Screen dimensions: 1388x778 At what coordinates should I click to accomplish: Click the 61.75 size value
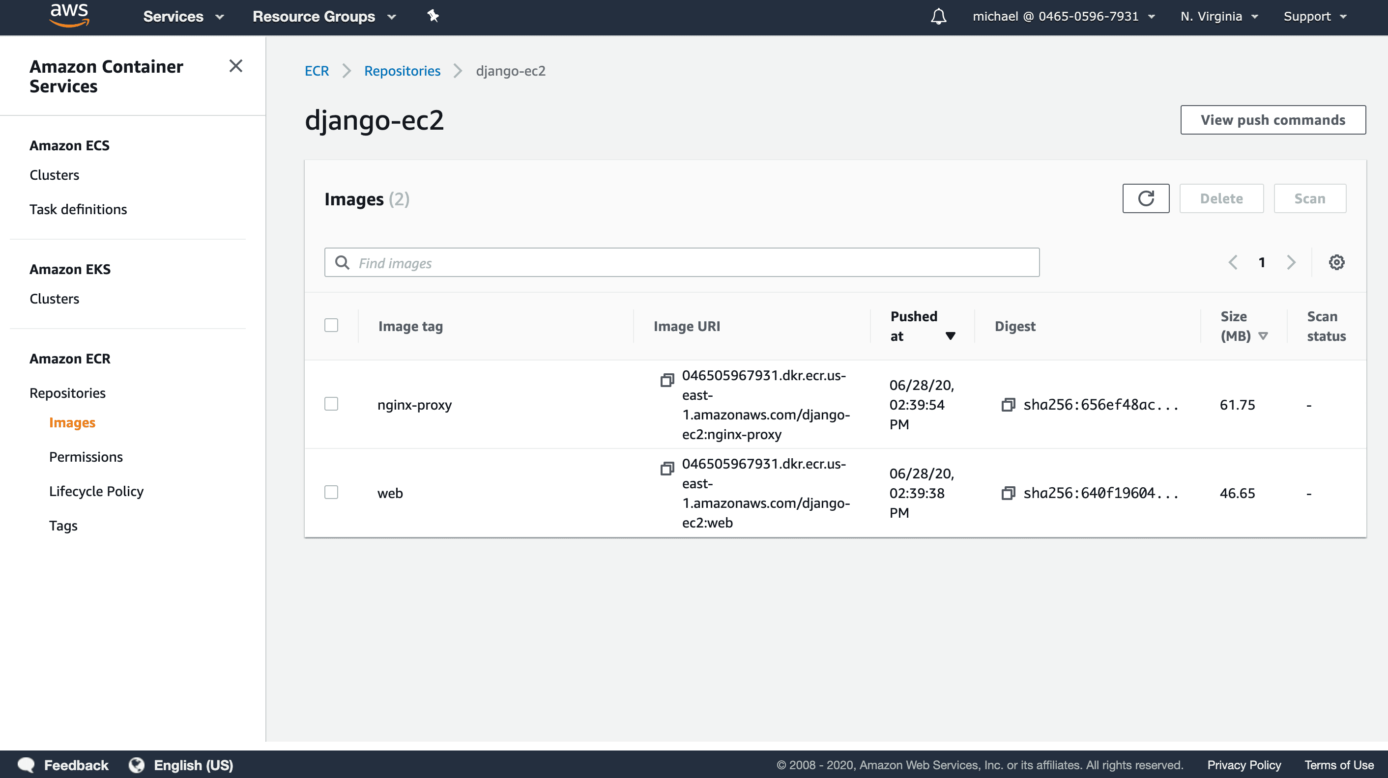[x=1237, y=405]
